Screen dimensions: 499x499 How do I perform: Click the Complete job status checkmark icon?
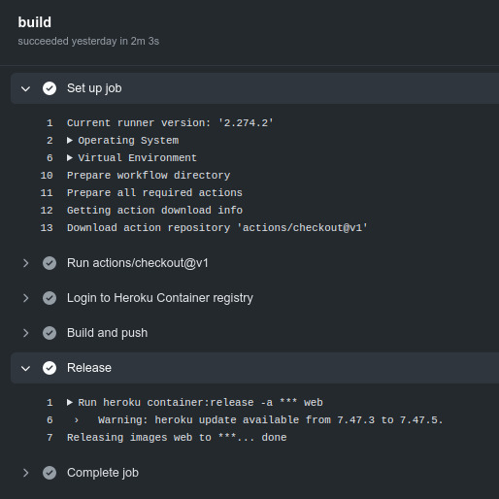tap(50, 473)
